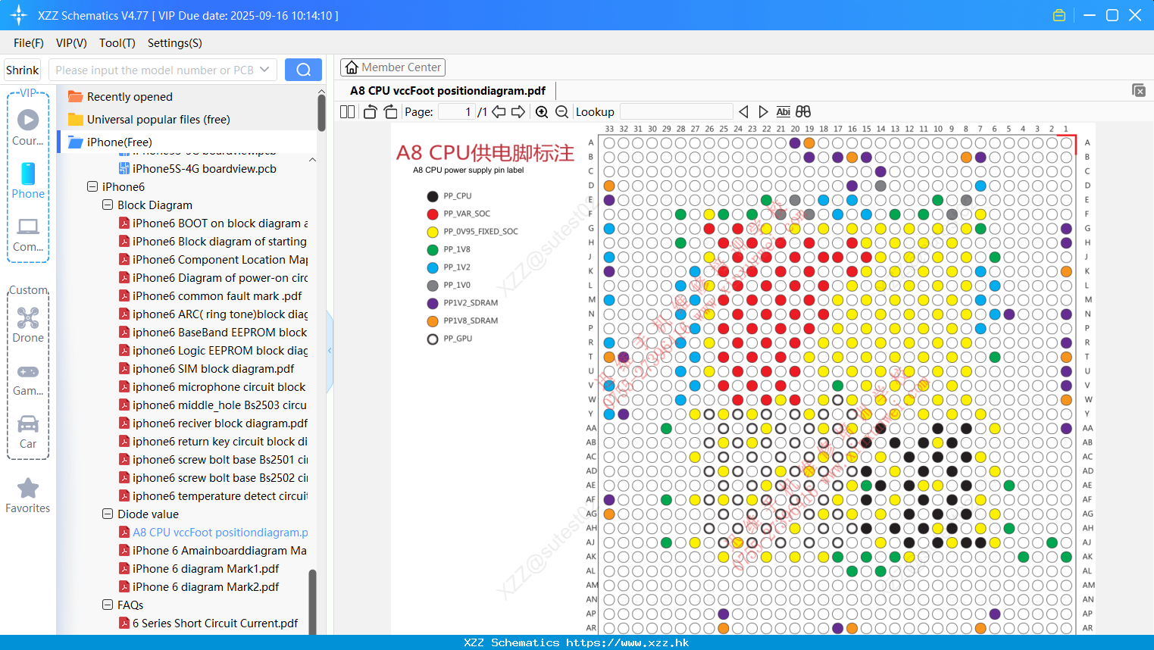Collapse the Diode value folder

[x=108, y=514]
